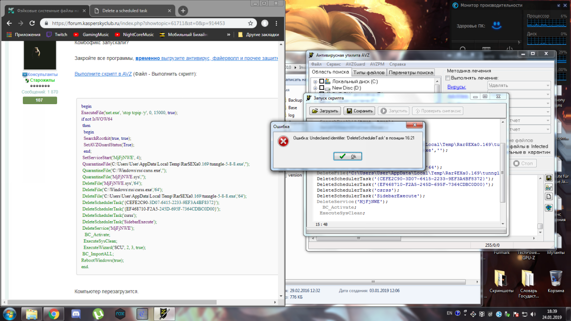Enable the Выполнять лечение checkbox
Screen dimensions: 571x321
click(448, 78)
